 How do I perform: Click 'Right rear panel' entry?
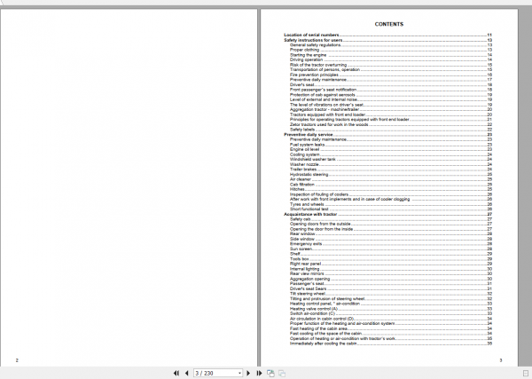[x=305, y=264]
